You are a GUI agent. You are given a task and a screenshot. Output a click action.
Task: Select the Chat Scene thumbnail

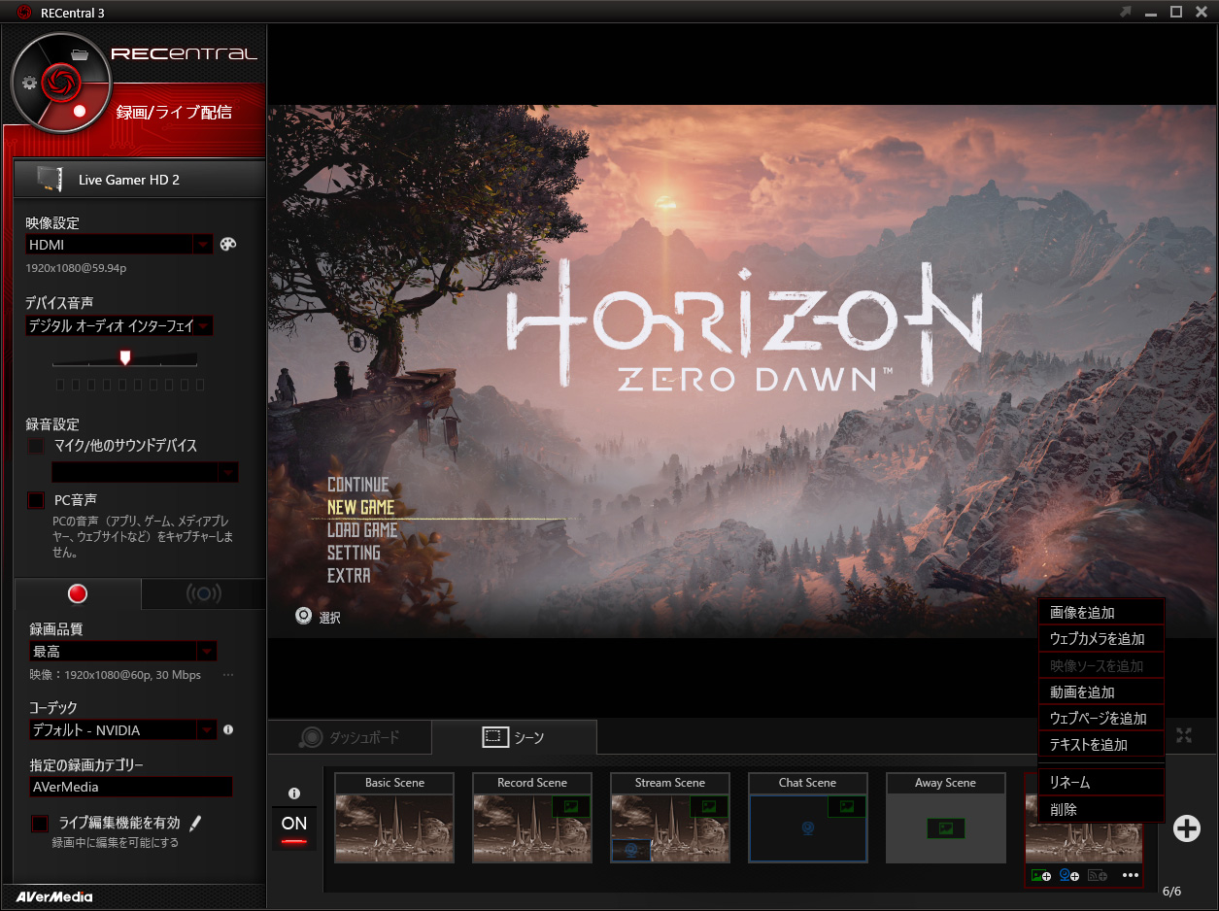[808, 818]
